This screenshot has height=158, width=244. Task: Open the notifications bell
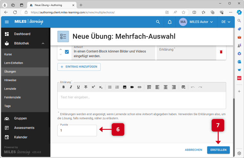pyautogui.click(x=170, y=22)
